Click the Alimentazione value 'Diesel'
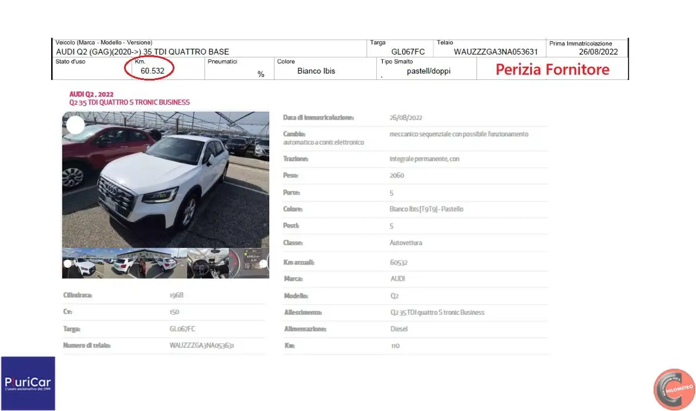This screenshot has height=411, width=696. click(x=399, y=329)
